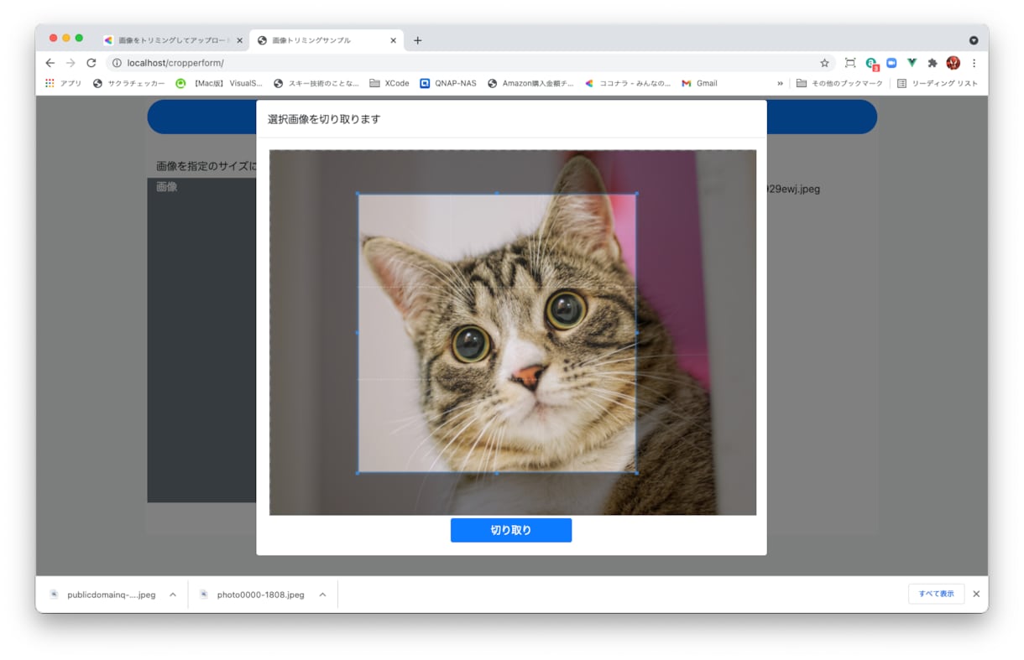Click the forward navigation arrow

pyautogui.click(x=71, y=63)
